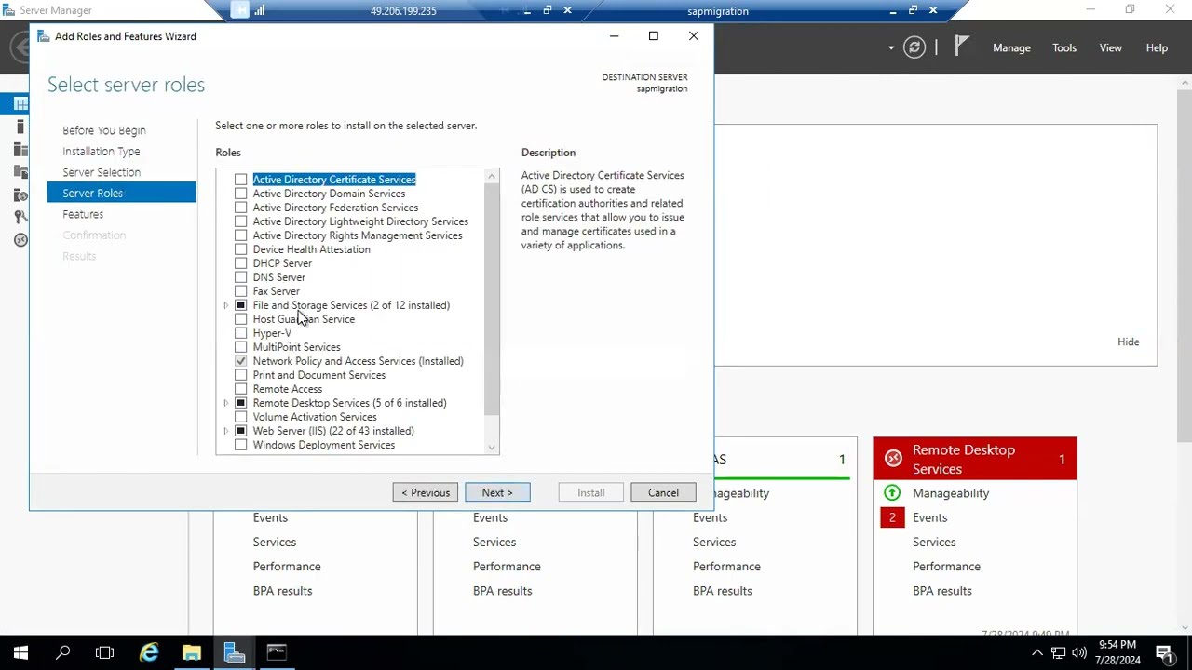Open File and Storage Services sidebar icon
The image size is (1192, 670).
[20, 171]
